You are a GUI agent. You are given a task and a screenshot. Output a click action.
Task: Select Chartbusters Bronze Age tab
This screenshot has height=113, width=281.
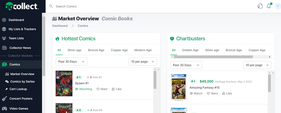234,50
